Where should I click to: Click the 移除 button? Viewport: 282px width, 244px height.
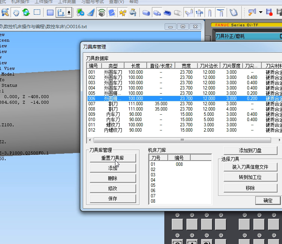click(250, 188)
